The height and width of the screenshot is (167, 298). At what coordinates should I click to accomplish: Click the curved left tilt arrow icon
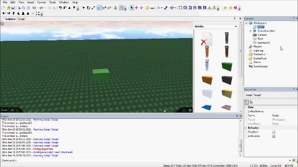click(x=60, y=8)
